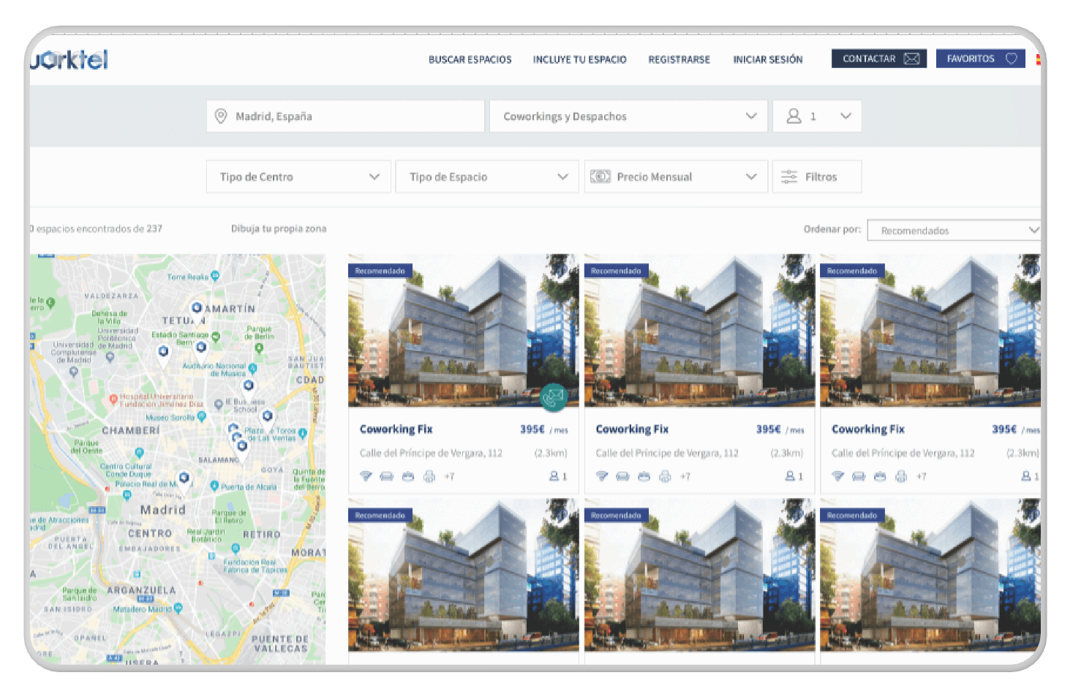Click the phone-mail contact icon on first listing
Screen dimensions: 1073x697
coord(554,397)
